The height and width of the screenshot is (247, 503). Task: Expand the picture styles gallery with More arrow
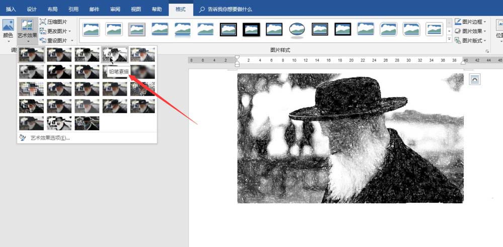(449, 39)
